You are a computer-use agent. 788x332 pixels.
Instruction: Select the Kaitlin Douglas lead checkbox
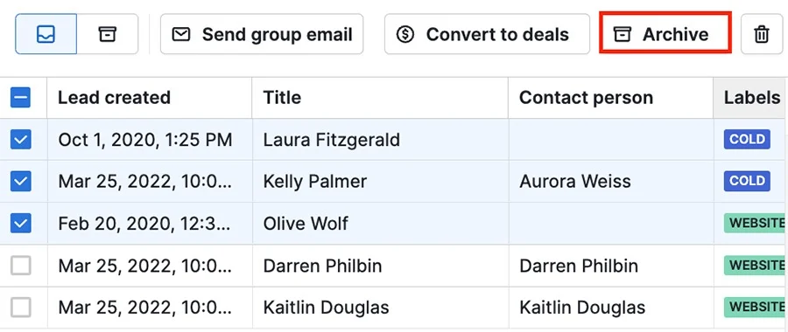pos(21,307)
